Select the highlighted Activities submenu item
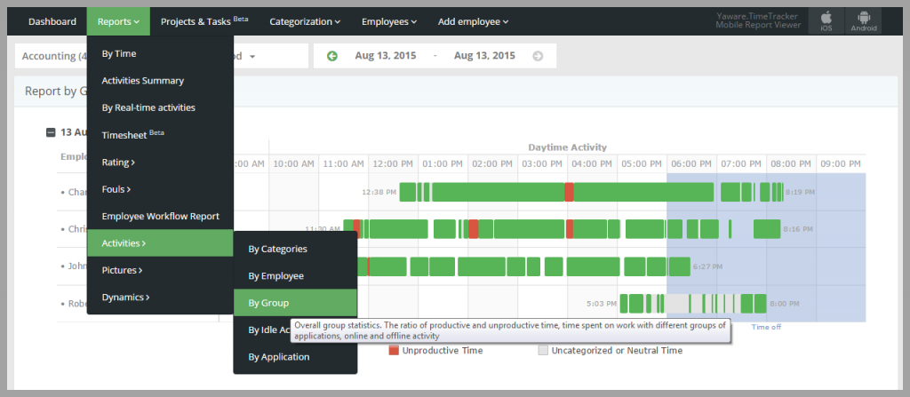910x397 pixels. (160, 242)
